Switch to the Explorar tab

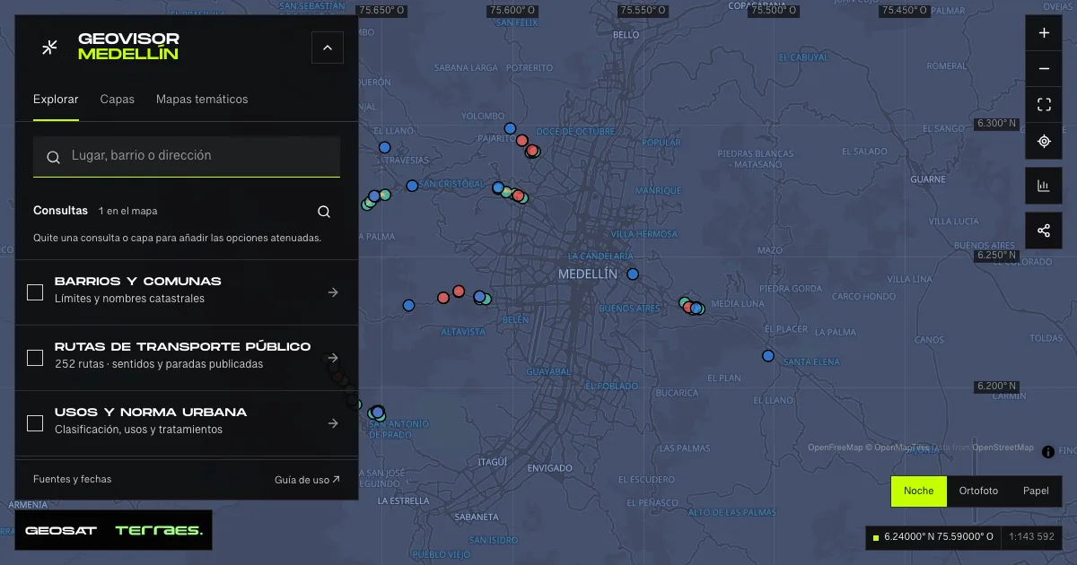tap(56, 100)
